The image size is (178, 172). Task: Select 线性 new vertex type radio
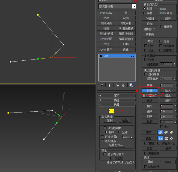(x=144, y=9)
